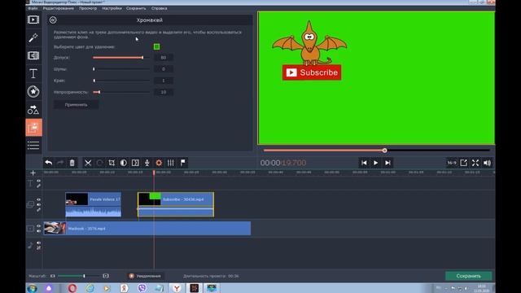Open the Редактирование menu
Viewport: 521px width, 293px height.
tap(58, 8)
